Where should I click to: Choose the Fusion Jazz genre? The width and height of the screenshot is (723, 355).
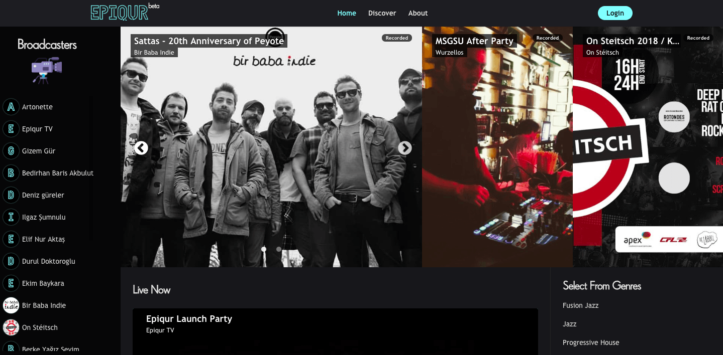click(x=580, y=305)
